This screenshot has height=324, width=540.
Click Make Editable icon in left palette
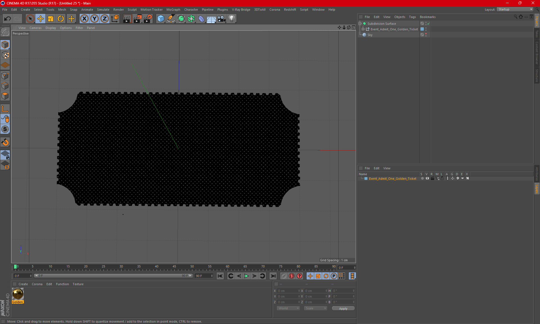pos(5,32)
